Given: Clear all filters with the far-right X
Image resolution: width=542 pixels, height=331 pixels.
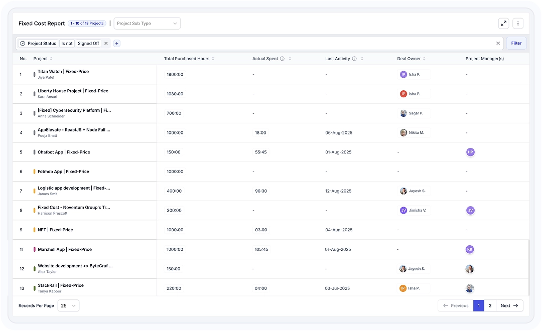Looking at the screenshot, I should coord(498,44).
